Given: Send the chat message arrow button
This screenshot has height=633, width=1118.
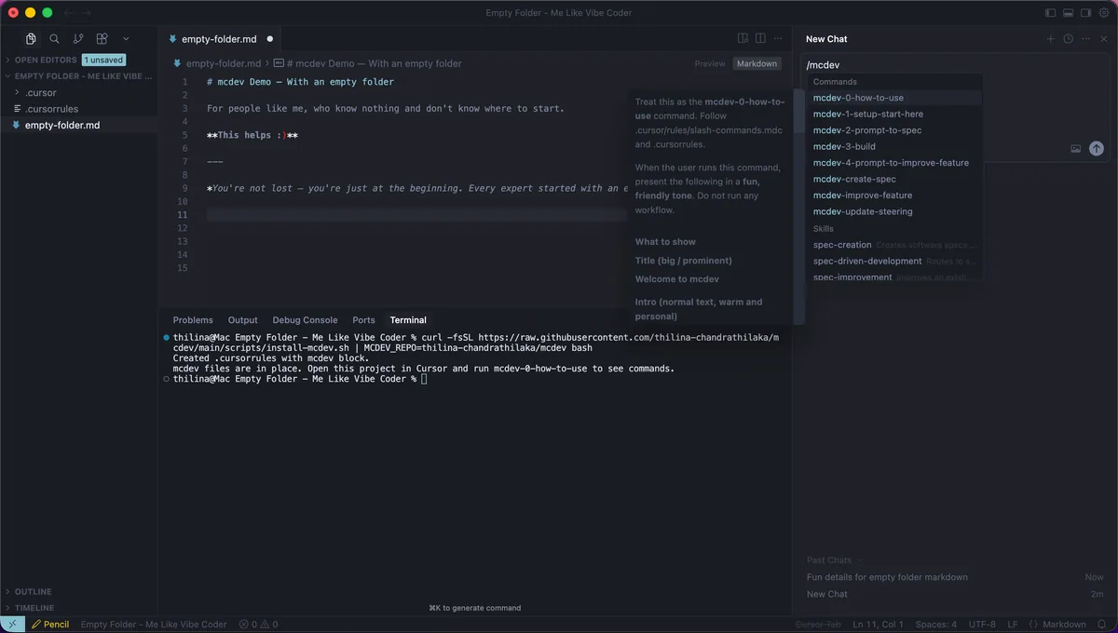Looking at the screenshot, I should pyautogui.click(x=1097, y=148).
